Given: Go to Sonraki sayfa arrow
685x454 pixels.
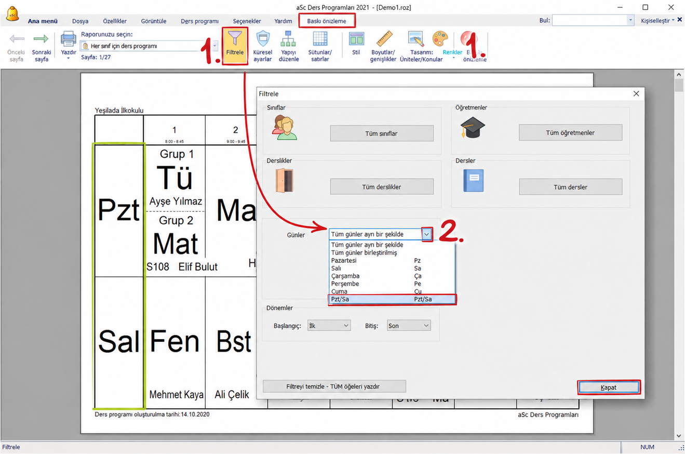Looking at the screenshot, I should click(x=41, y=39).
